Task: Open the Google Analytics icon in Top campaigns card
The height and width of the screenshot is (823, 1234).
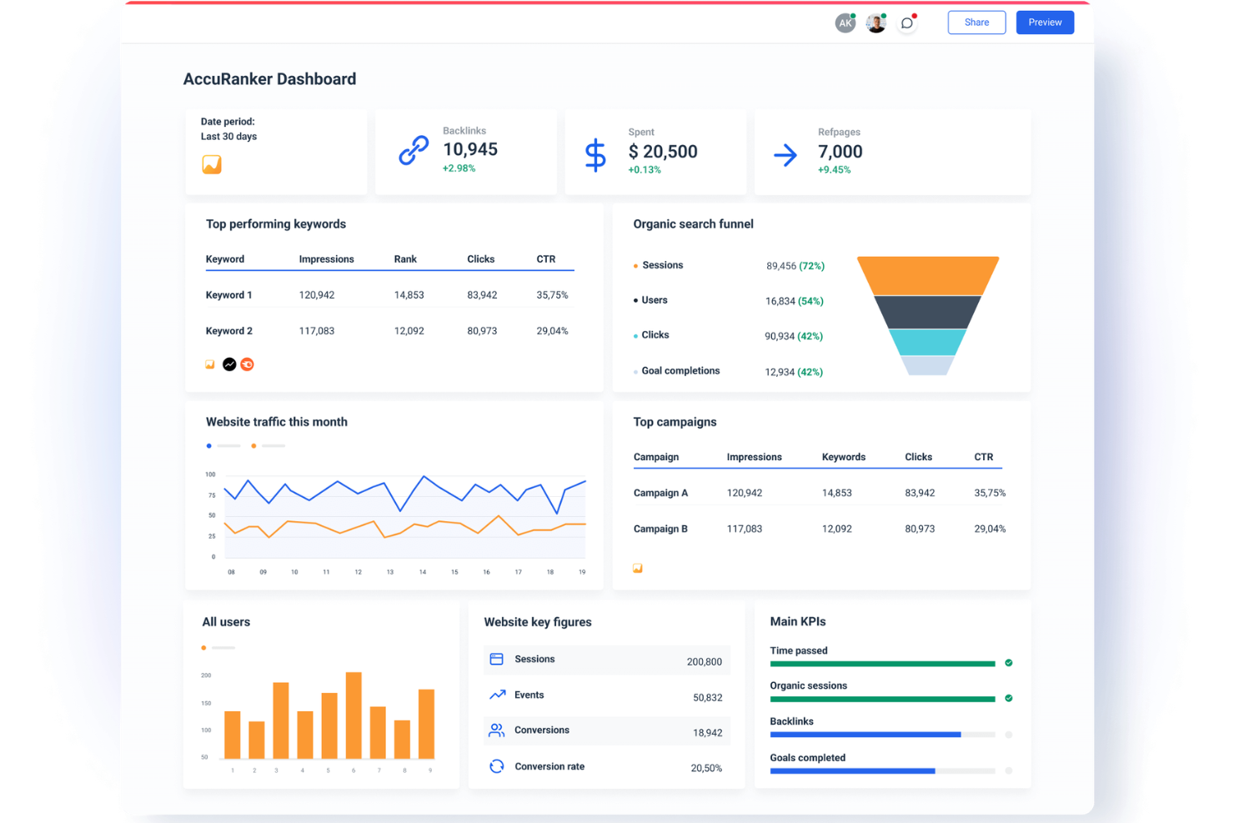Action: 638,568
